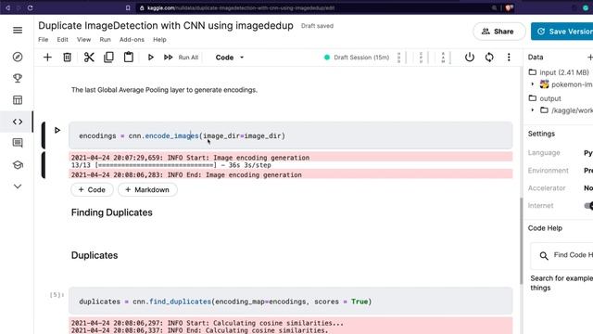Collapse the encode_images cell output bar
This screenshot has height=334, width=593.
(x=44, y=165)
